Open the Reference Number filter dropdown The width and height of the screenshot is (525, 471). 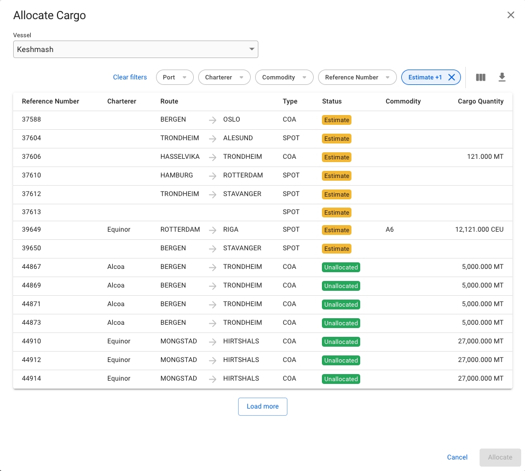pos(357,77)
